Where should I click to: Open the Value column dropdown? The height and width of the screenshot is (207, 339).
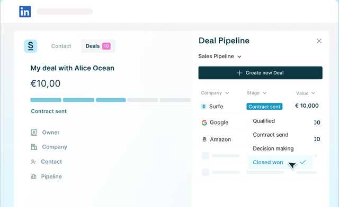click(x=313, y=93)
